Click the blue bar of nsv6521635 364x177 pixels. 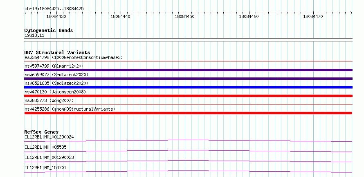coord(189,87)
